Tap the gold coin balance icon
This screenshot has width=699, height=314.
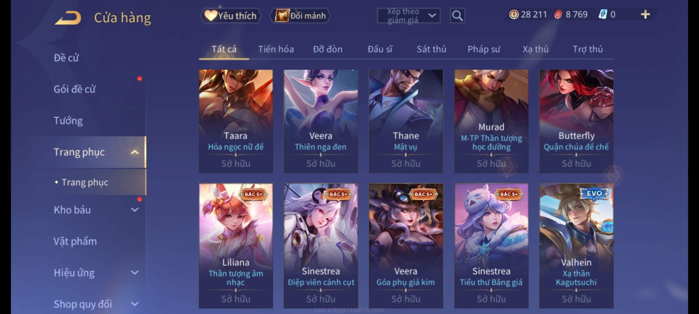tap(514, 14)
